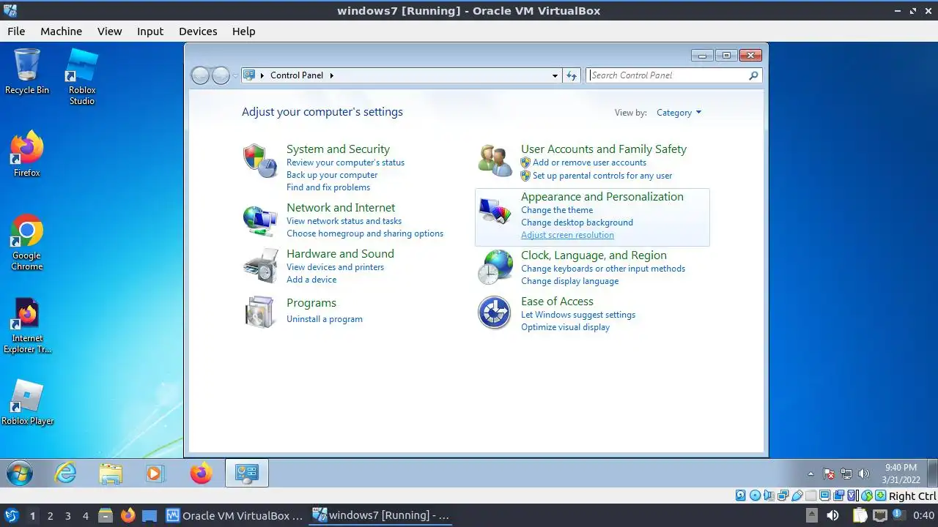
Task: Open Windows Media Player taskbar icon
Action: click(155, 474)
